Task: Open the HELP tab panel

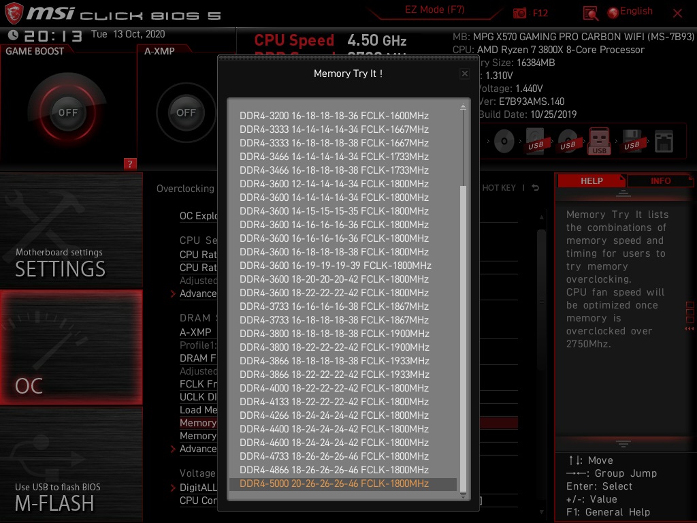Action: [591, 180]
